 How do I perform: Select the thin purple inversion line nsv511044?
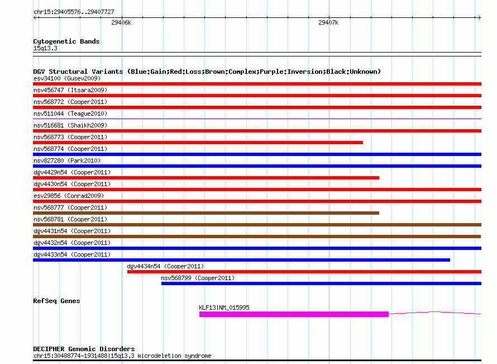click(257, 119)
